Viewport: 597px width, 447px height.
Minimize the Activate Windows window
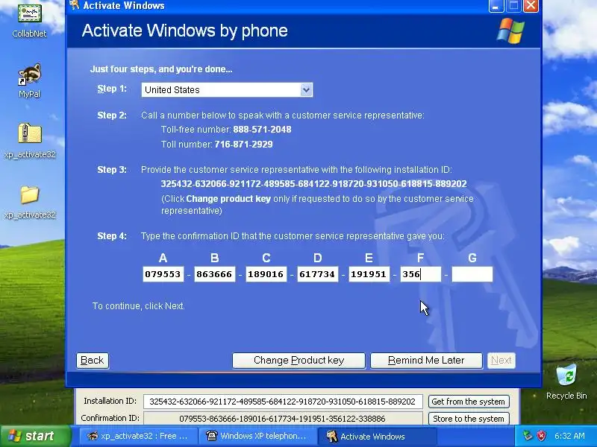tap(496, 6)
